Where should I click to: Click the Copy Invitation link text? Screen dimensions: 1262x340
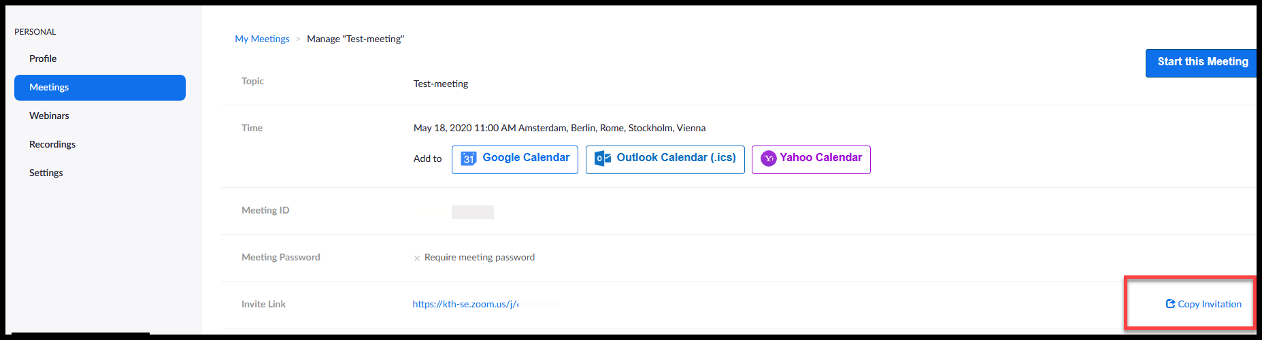click(x=1209, y=304)
